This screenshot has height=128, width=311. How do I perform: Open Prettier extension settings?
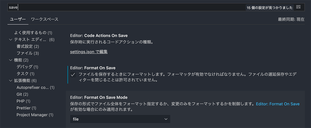pos(26,108)
